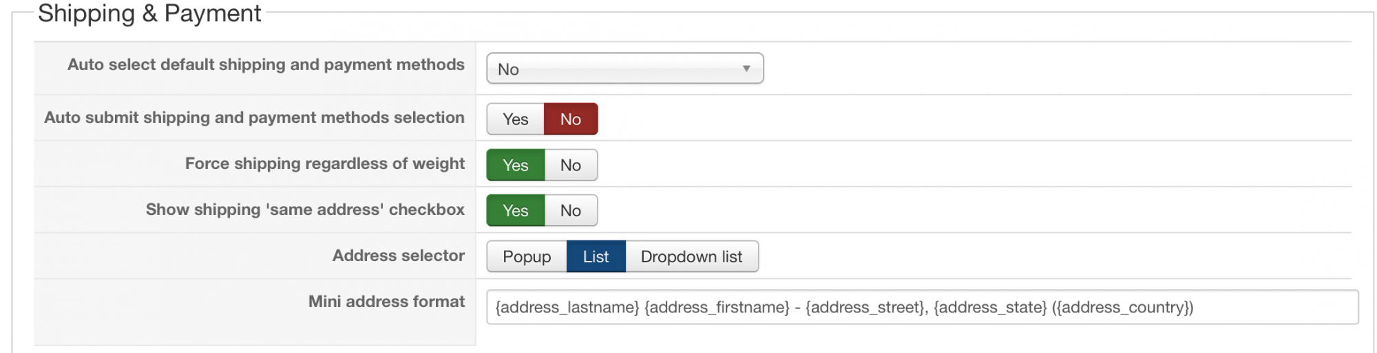Screen dimensions: 1377x353
Task: Choose List as the address selector
Action: tap(596, 257)
